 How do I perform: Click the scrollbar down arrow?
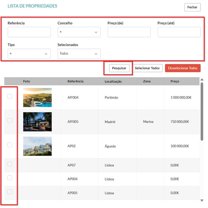pyautogui.click(x=202, y=200)
